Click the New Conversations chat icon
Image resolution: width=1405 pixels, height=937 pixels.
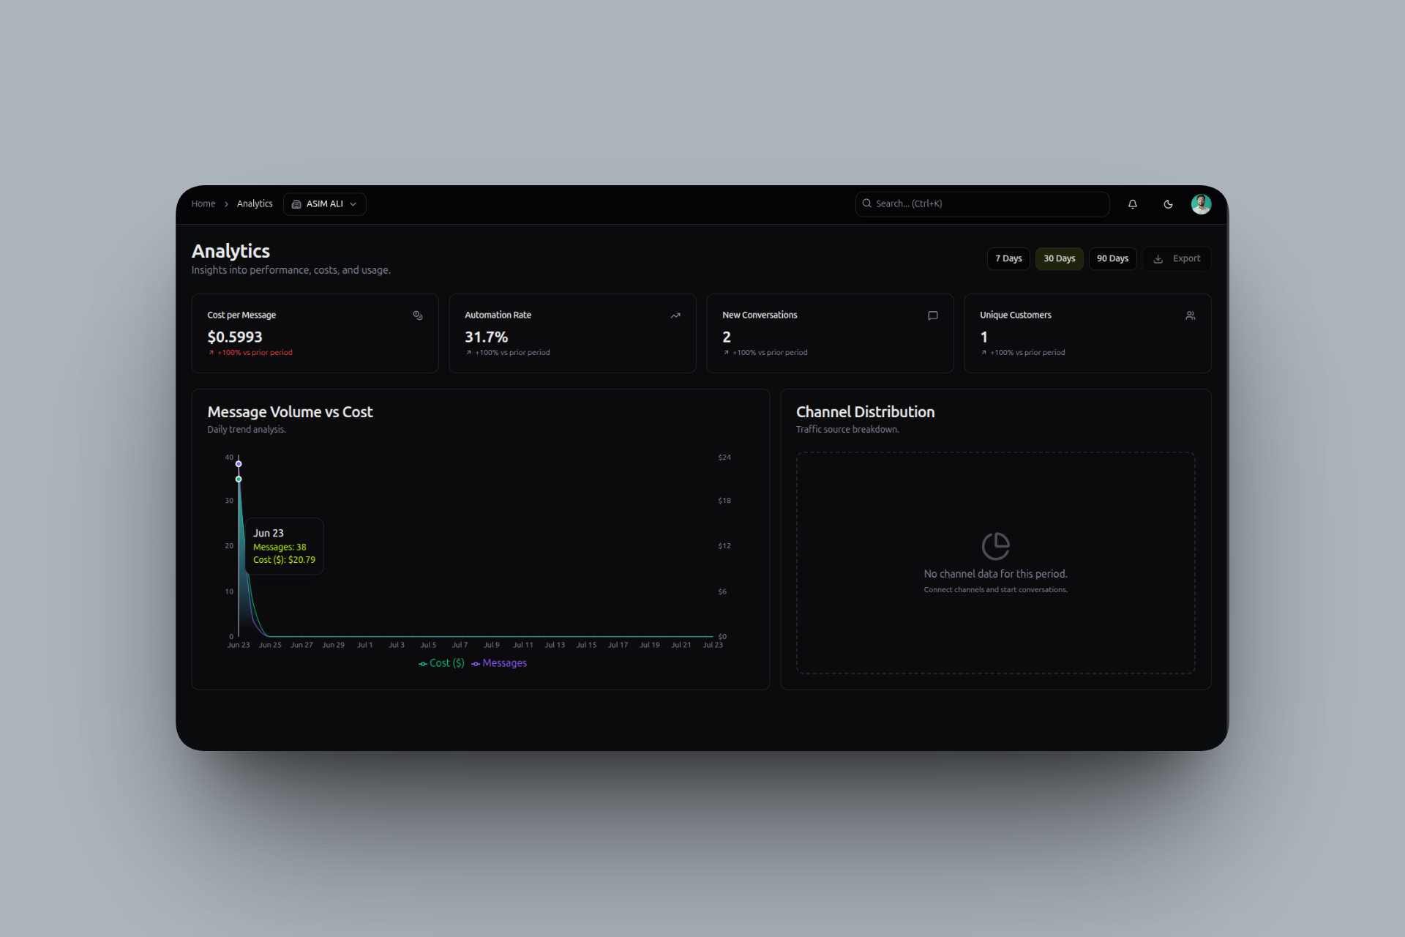pyautogui.click(x=933, y=316)
